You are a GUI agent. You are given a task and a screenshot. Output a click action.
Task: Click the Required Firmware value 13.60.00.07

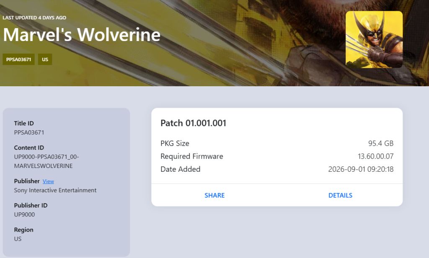click(x=376, y=156)
